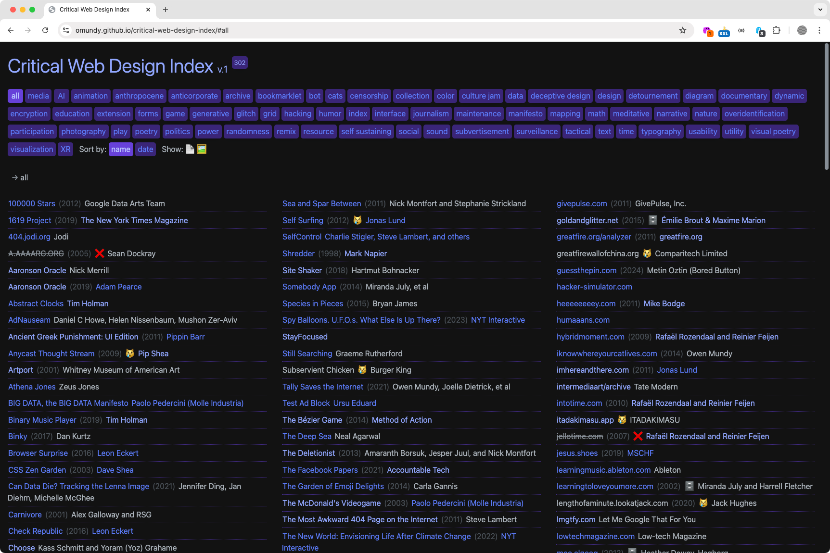Filter by the 'XR' tag
The image size is (830, 553).
tap(66, 150)
